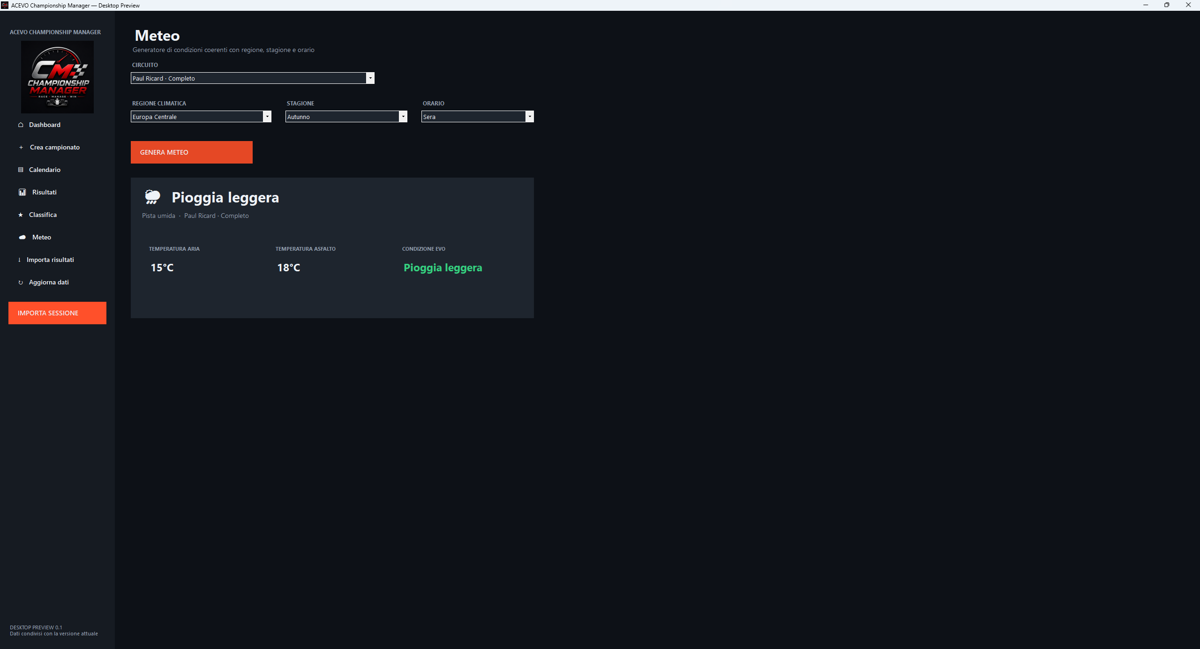Image resolution: width=1200 pixels, height=649 pixels.
Task: Click the Championship Manager logo image
Action: coord(57,77)
